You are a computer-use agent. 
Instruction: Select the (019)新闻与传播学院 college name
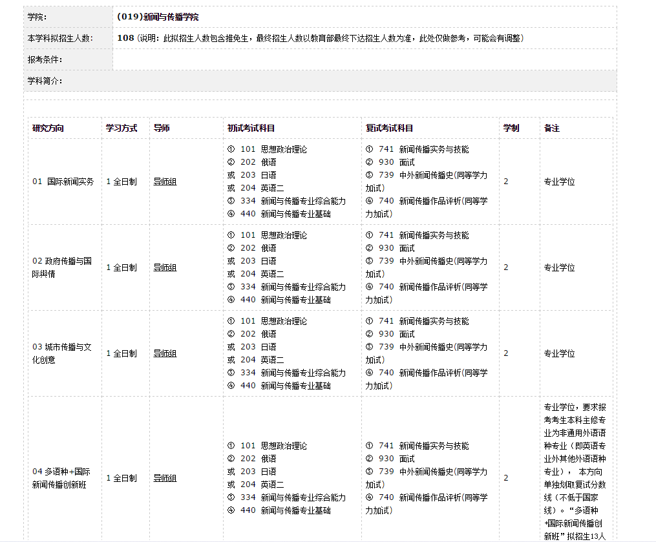click(x=158, y=17)
